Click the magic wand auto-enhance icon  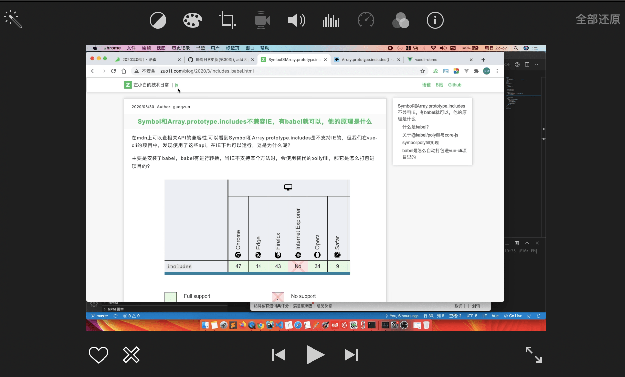click(13, 19)
